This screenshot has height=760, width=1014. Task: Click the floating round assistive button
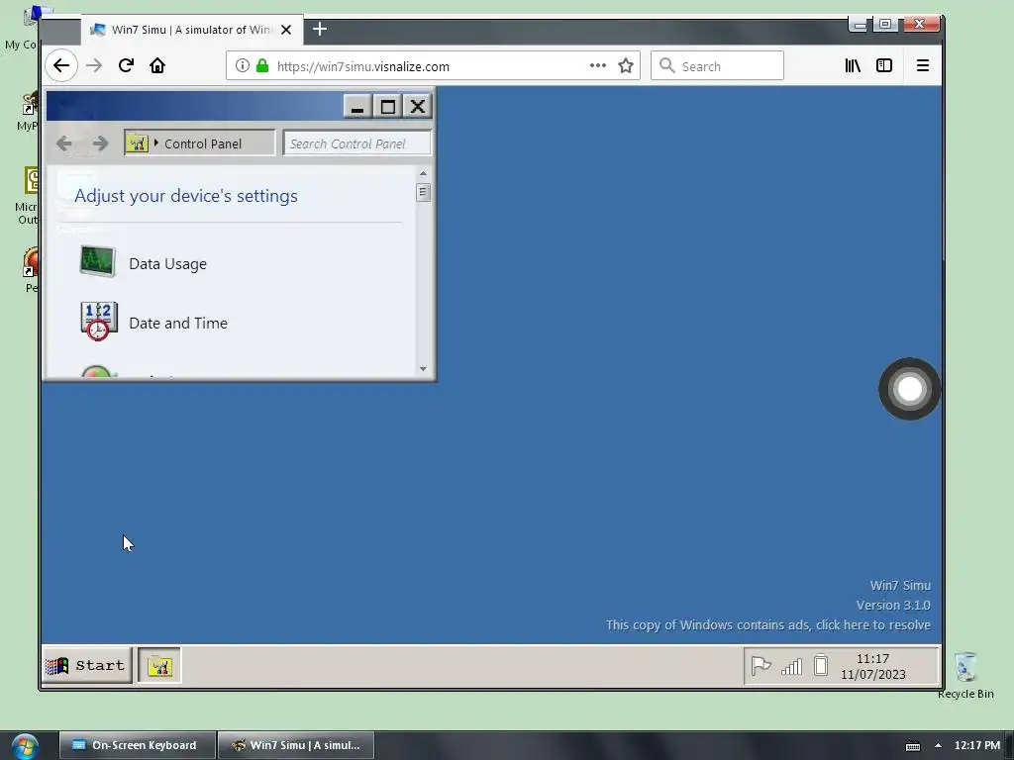pos(909,388)
